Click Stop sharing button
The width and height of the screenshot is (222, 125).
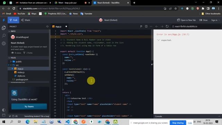click(x=178, y=123)
